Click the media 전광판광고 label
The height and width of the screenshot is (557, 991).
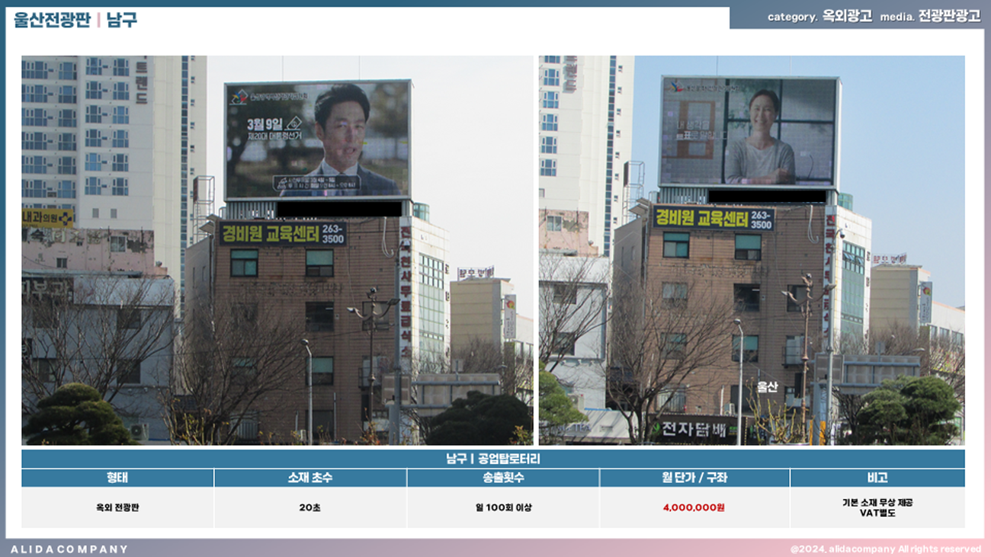click(x=930, y=17)
